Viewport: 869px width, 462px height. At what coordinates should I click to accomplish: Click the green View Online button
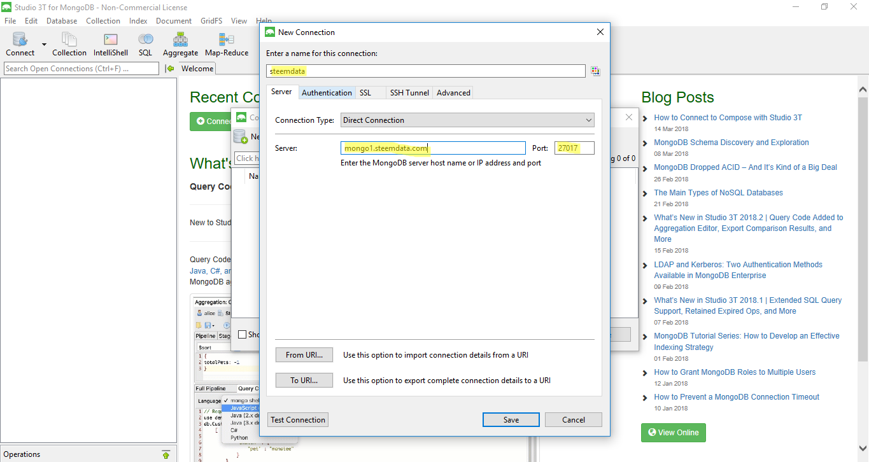674,433
